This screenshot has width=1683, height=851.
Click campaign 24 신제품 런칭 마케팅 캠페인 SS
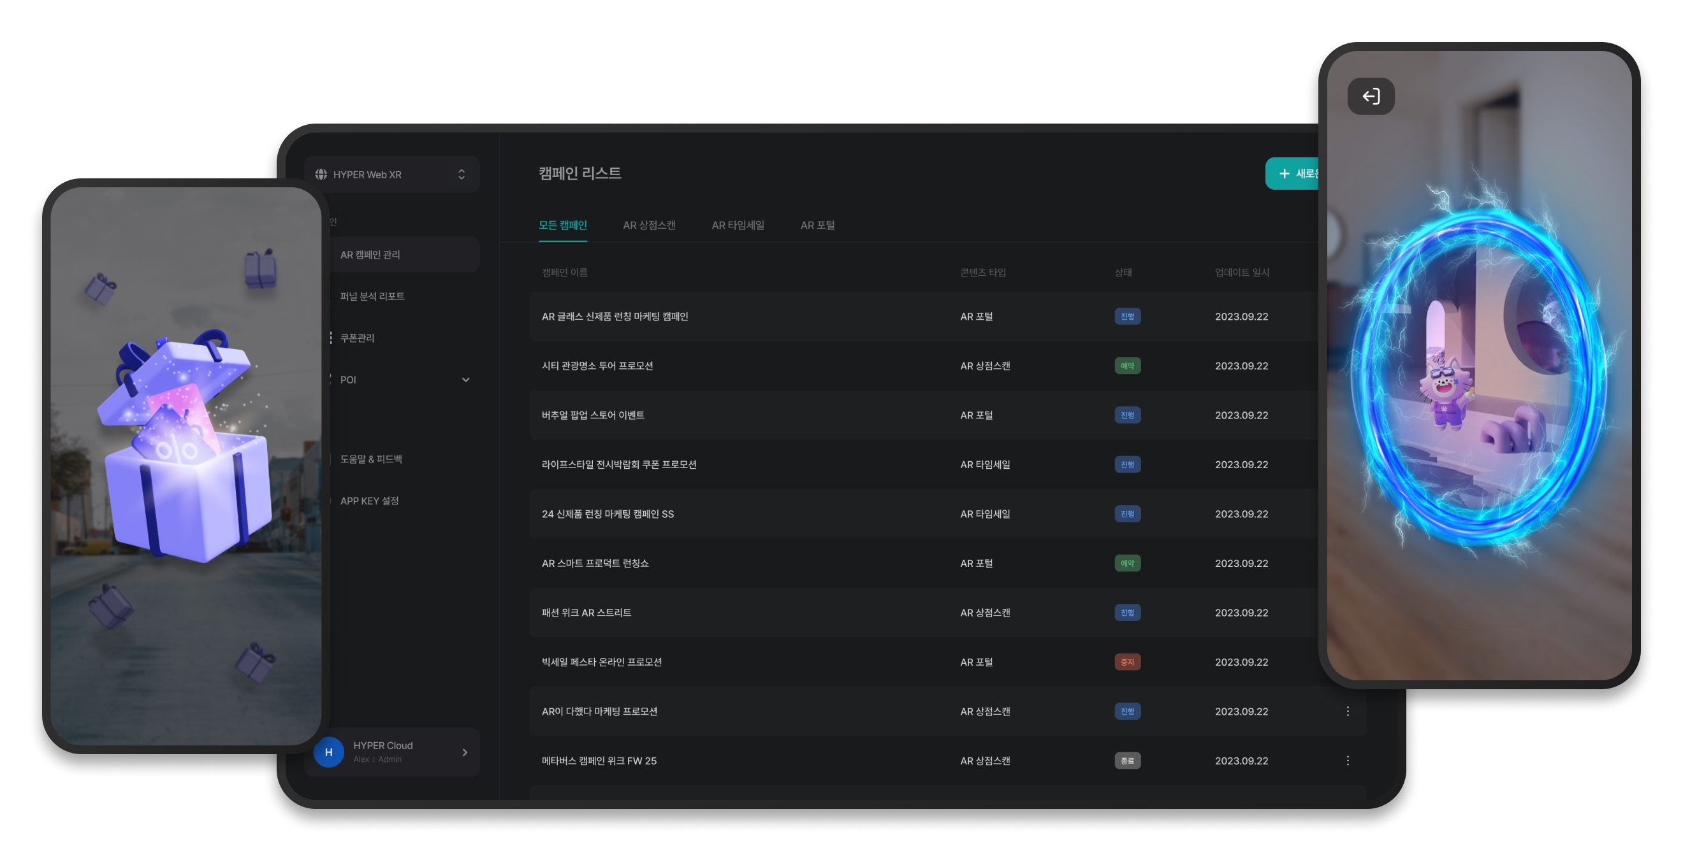(608, 514)
